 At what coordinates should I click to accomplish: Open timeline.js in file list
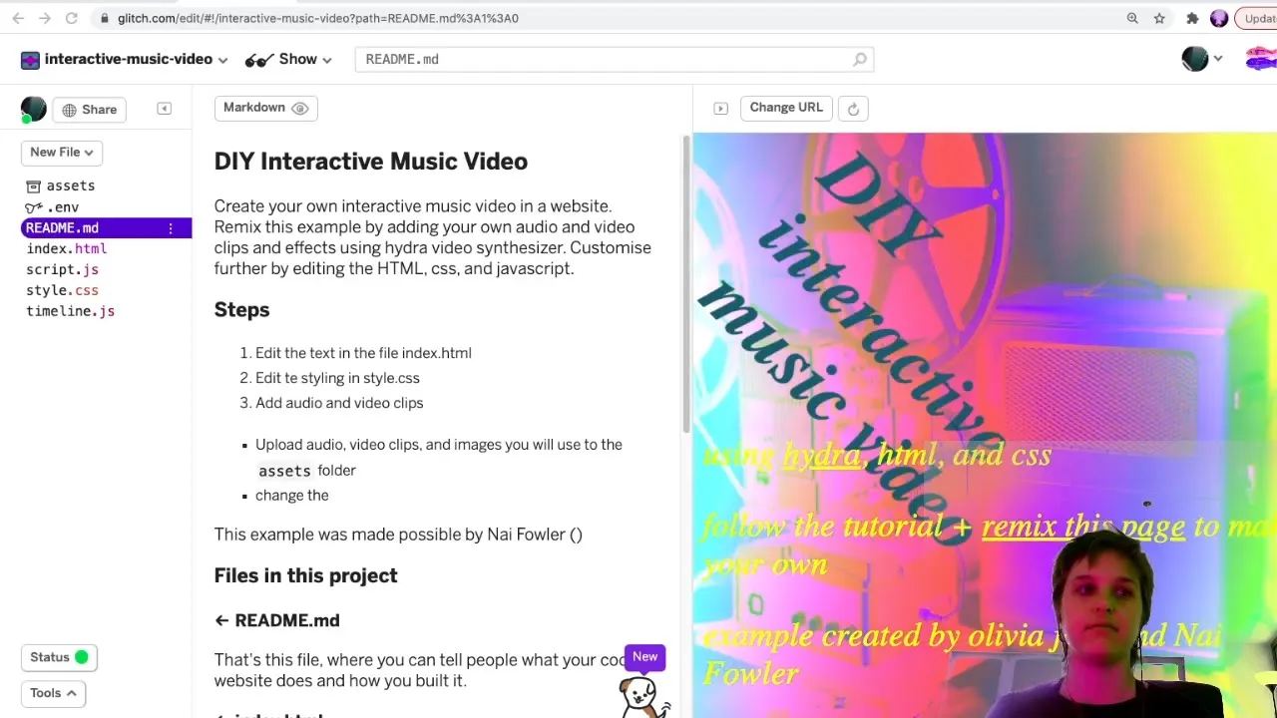[70, 312]
